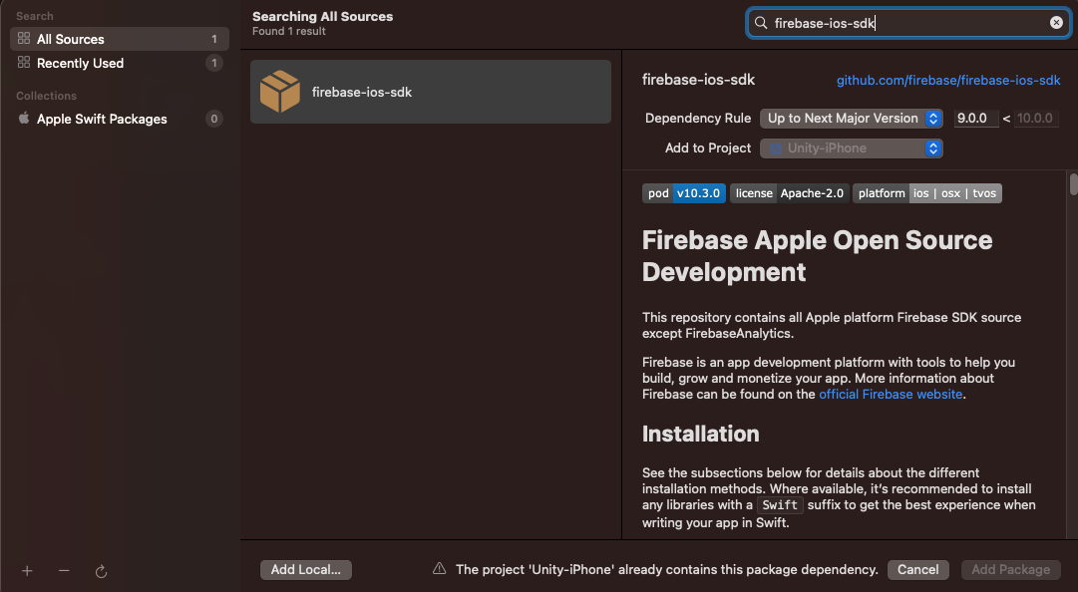Click the README vertical scrollbar
Viewport: 1078px width, 592px height.
1073,184
